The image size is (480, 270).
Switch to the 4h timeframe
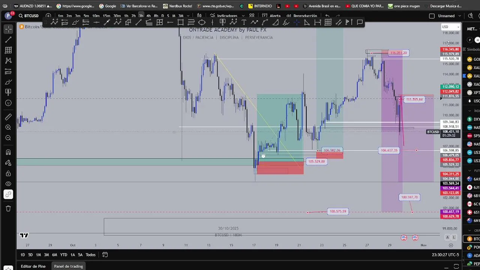148,16
